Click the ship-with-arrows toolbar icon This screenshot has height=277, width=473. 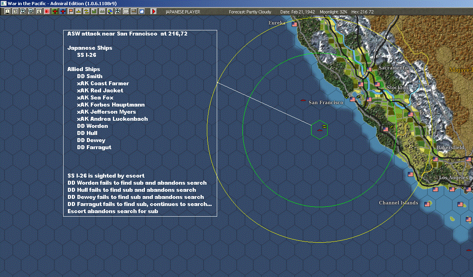pyautogui.click(x=102, y=11)
